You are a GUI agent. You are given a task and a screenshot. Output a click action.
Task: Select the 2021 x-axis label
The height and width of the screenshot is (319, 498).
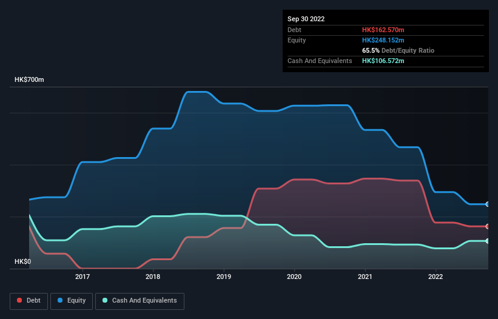[x=365, y=277]
